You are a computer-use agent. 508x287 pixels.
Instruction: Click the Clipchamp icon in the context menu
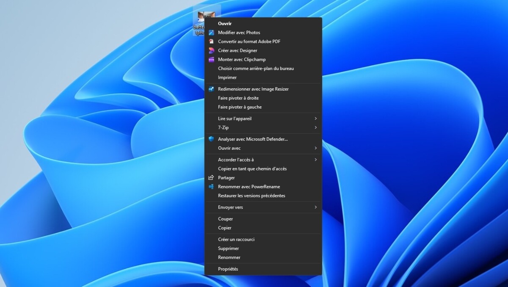(211, 60)
